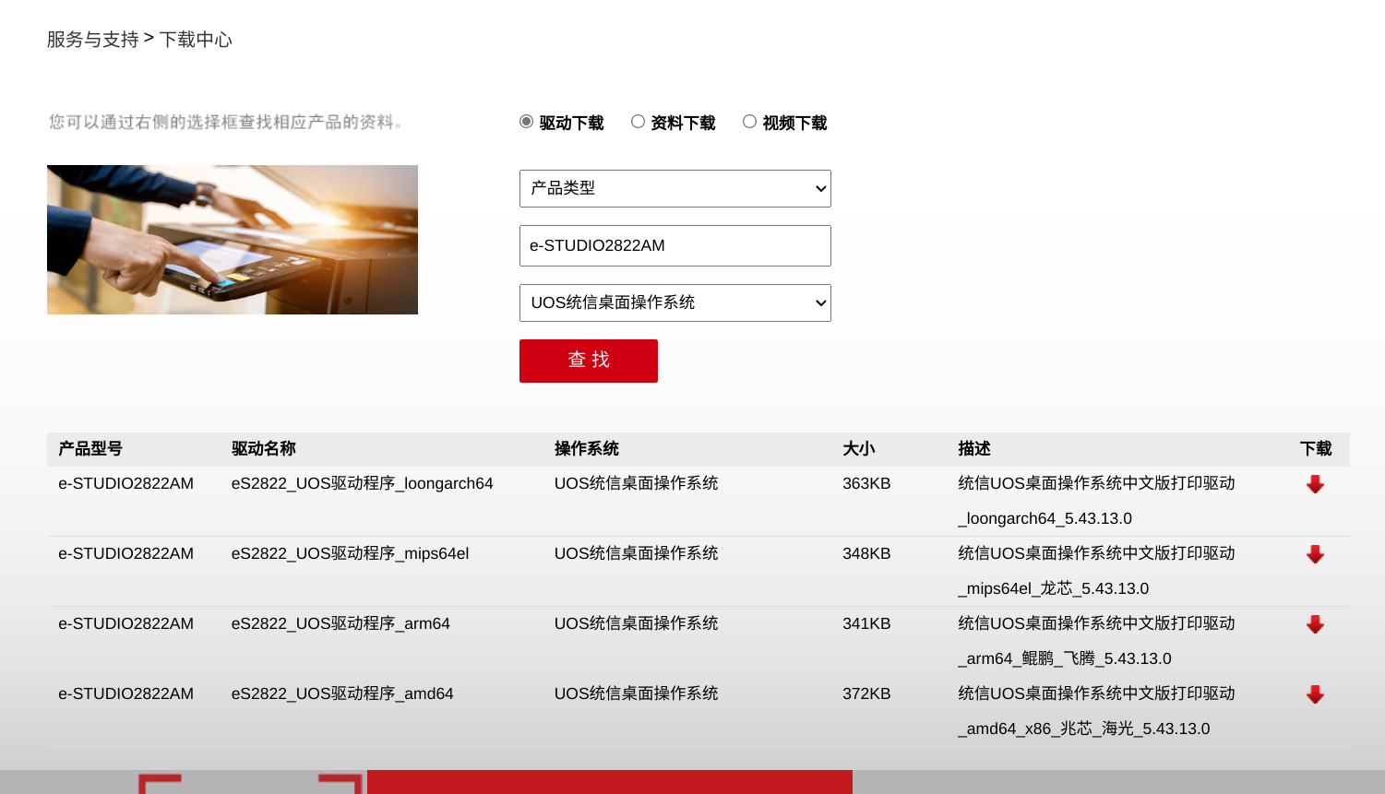
Task: Click driver name eS2822_UOS驱动程序_mips64el
Action: click(x=351, y=553)
